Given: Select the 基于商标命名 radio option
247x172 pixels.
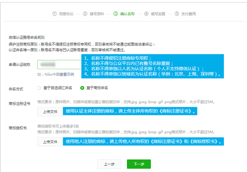Looking at the screenshot, I should point(82,88).
